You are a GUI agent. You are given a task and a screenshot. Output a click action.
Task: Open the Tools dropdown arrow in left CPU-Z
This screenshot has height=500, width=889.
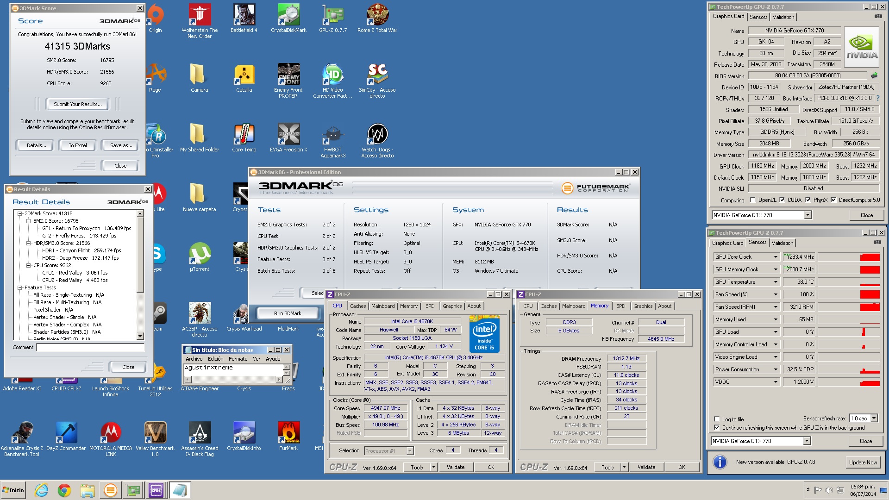point(433,467)
